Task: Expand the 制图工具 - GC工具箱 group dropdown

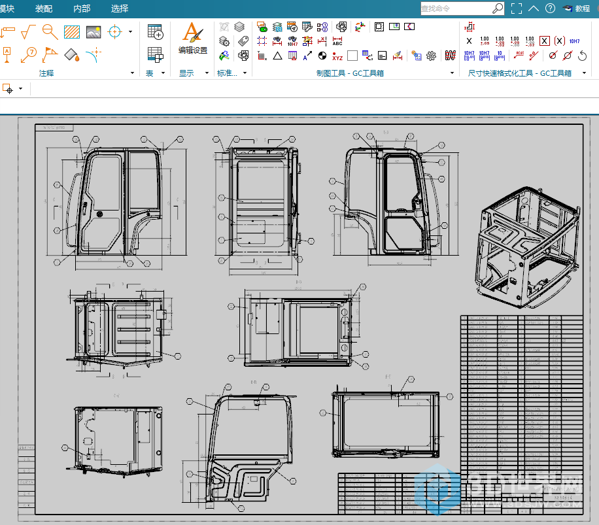Action: pyautogui.click(x=453, y=73)
